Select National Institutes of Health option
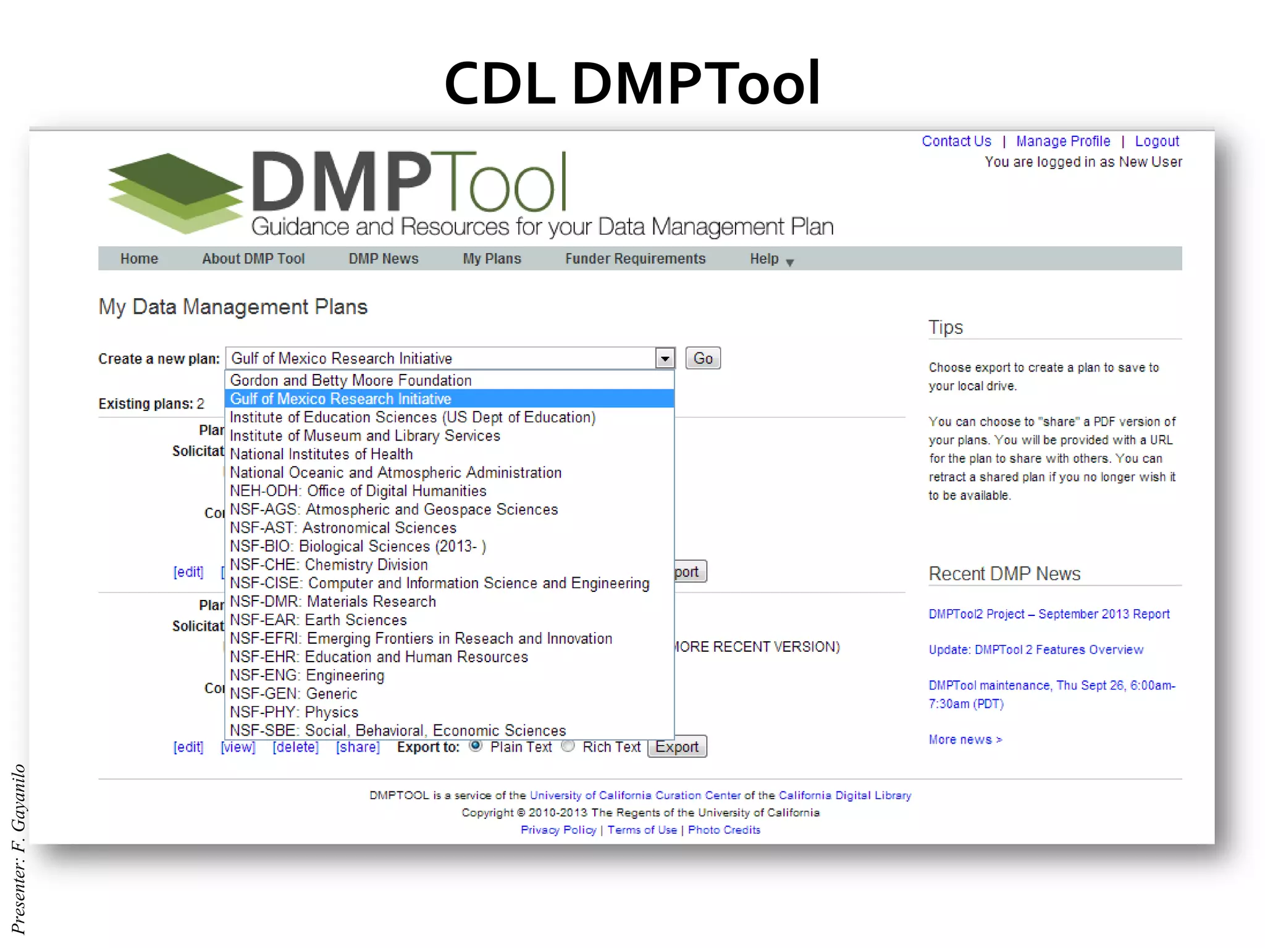This screenshot has height=948, width=1265. coord(450,454)
